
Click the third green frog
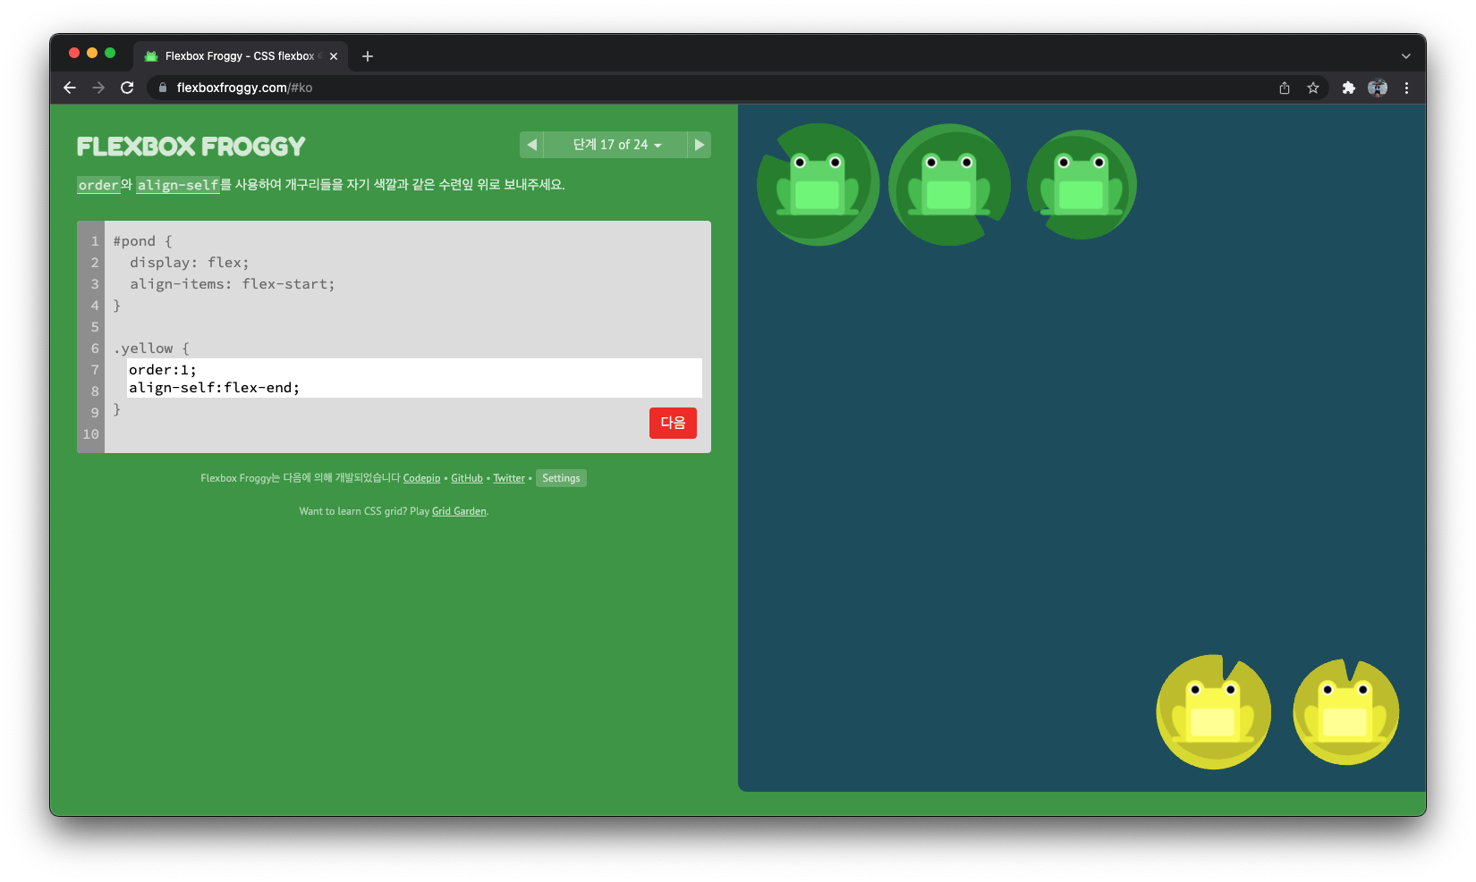(1081, 184)
